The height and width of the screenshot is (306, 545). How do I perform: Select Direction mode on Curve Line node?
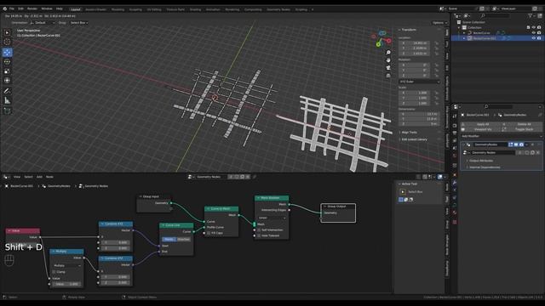point(184,240)
